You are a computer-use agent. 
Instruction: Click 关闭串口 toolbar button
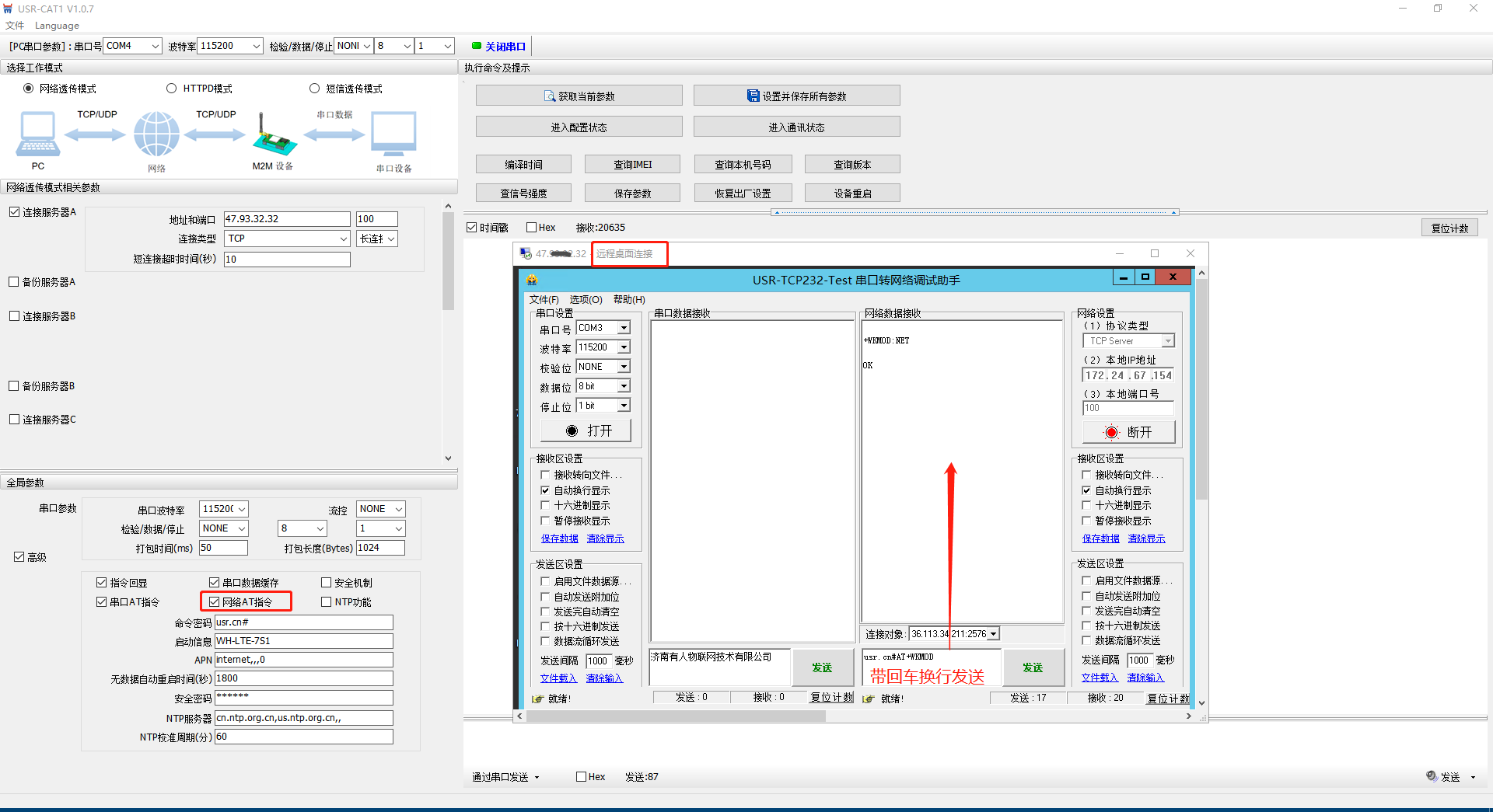pyautogui.click(x=498, y=46)
